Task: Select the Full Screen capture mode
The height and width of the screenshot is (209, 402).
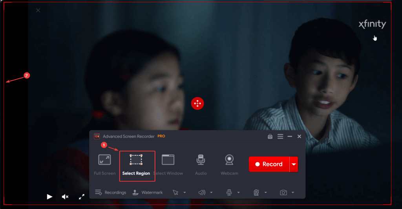Action: (x=104, y=165)
